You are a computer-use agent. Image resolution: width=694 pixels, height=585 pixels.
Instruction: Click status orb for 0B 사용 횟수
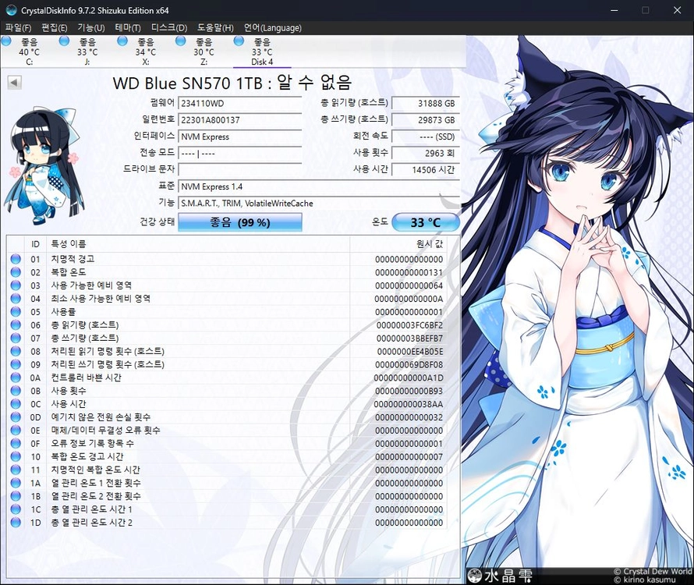[x=16, y=391]
